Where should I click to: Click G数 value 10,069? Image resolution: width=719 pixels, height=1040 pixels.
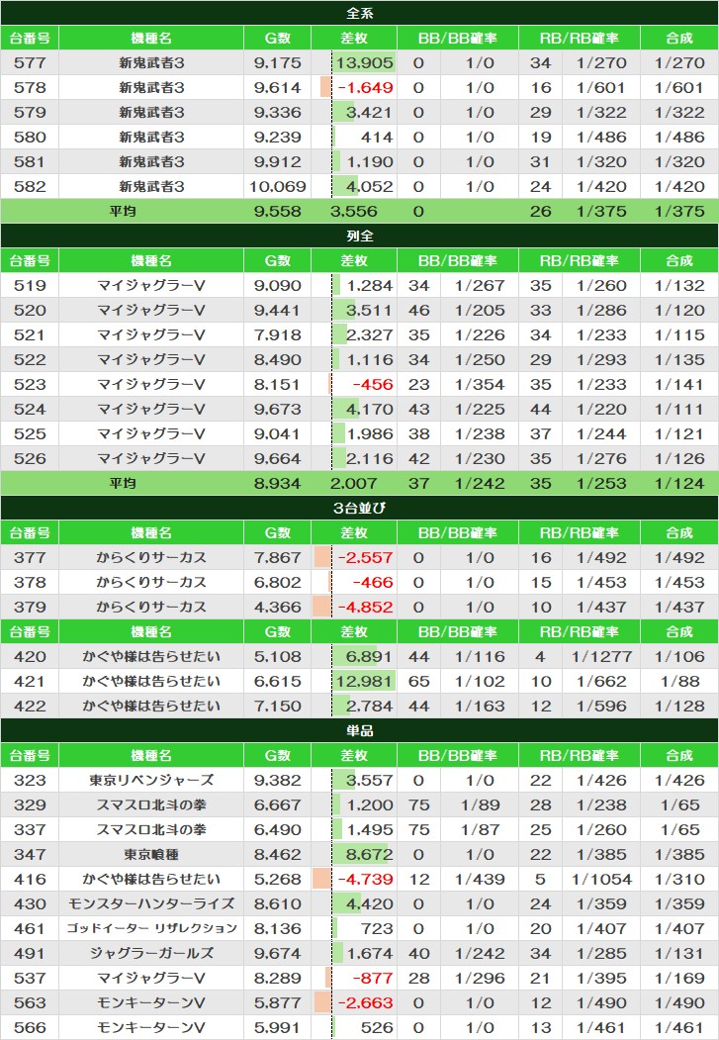[x=278, y=186]
